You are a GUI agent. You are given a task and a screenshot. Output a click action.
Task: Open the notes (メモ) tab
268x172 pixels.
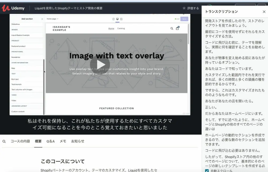point(63,141)
